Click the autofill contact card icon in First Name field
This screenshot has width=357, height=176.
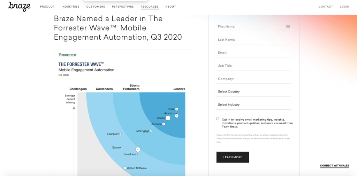[288, 26]
